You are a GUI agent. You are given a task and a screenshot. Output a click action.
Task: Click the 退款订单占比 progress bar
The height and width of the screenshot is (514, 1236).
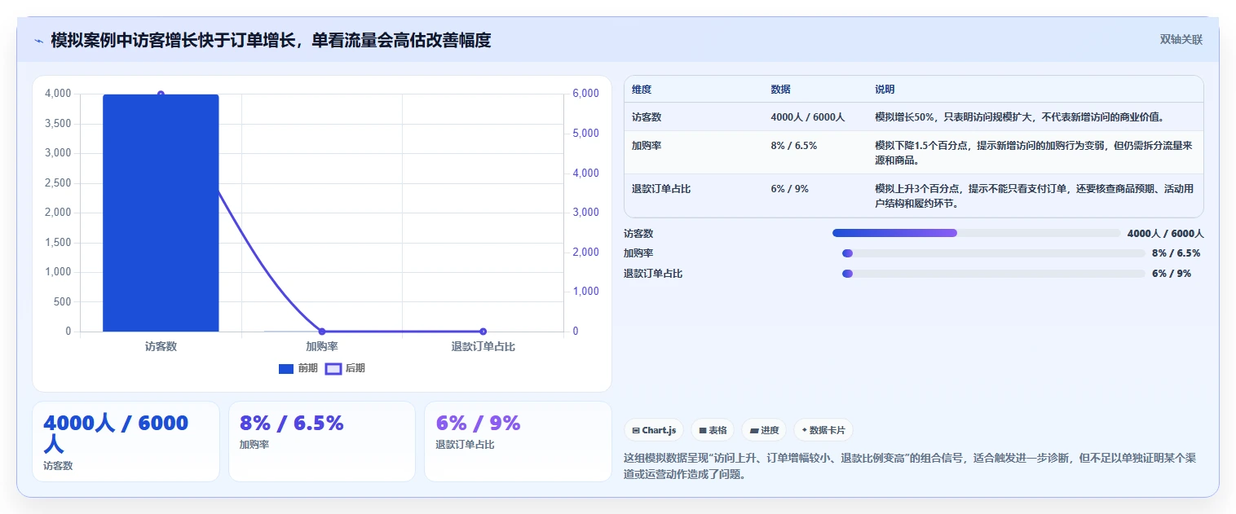[x=994, y=274]
